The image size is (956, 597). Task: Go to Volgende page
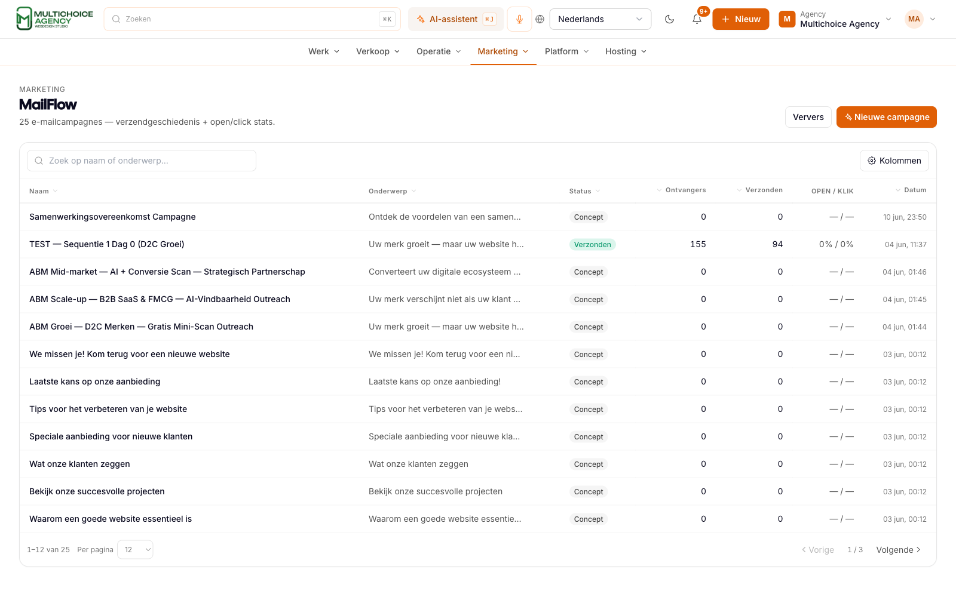[898, 550]
